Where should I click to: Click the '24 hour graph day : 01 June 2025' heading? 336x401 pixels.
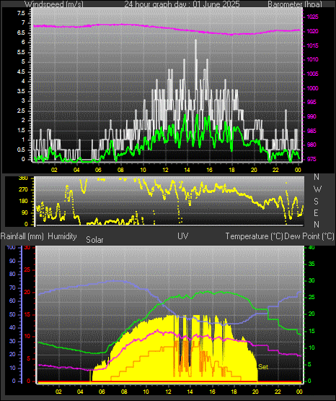coord(182,4)
